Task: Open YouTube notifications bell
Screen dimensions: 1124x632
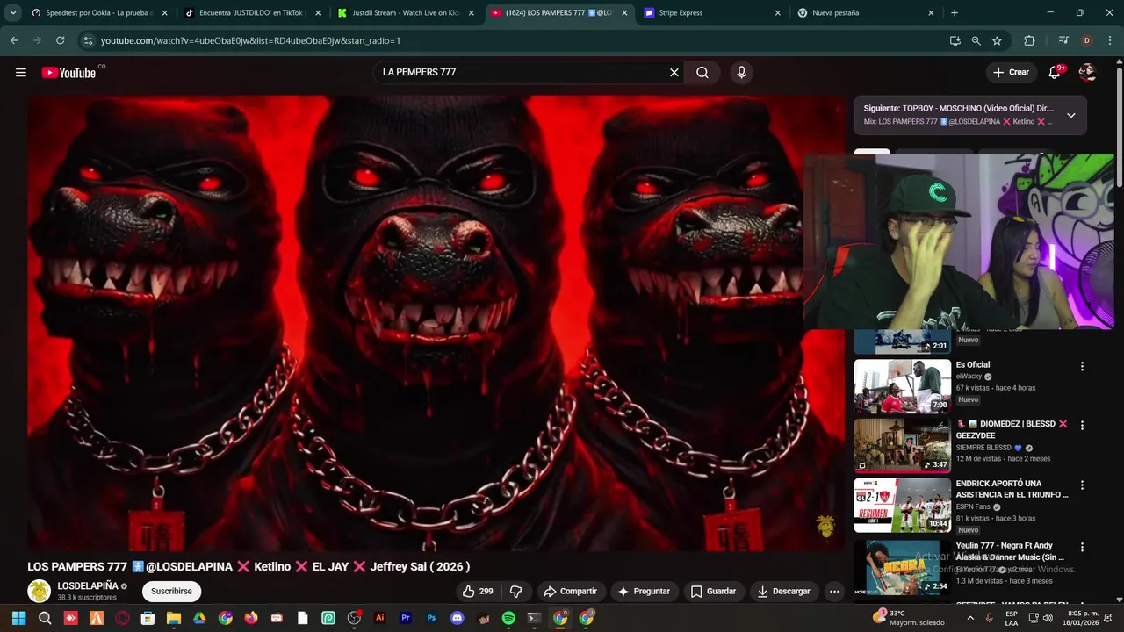Action: click(x=1055, y=73)
